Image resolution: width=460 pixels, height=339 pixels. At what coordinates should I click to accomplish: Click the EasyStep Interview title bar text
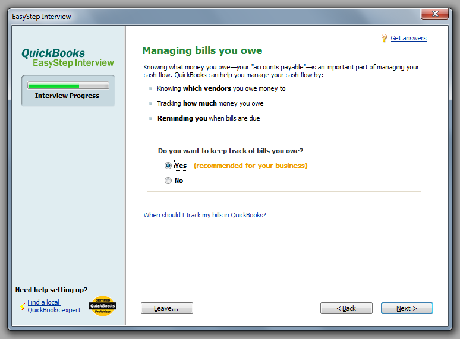pos(42,17)
